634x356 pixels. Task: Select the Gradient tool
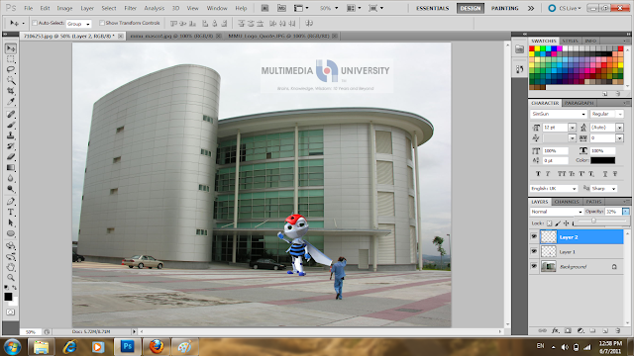point(11,167)
